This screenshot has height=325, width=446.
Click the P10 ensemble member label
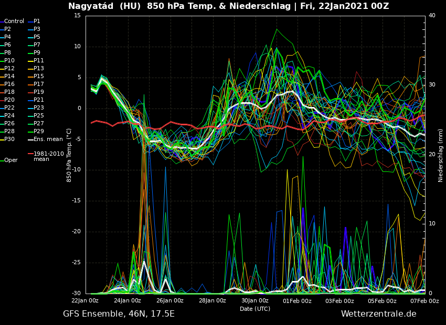pyautogui.click(x=9, y=61)
